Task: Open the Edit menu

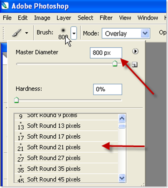Action: [22, 18]
